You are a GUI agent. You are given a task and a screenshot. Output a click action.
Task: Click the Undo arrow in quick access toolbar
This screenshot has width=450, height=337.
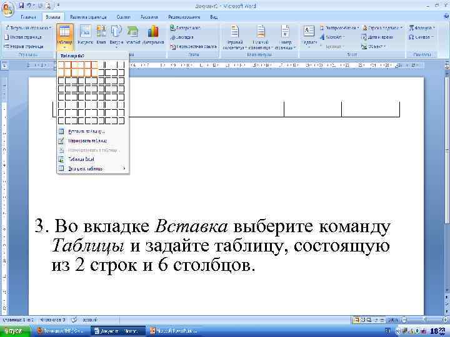click(x=29, y=5)
